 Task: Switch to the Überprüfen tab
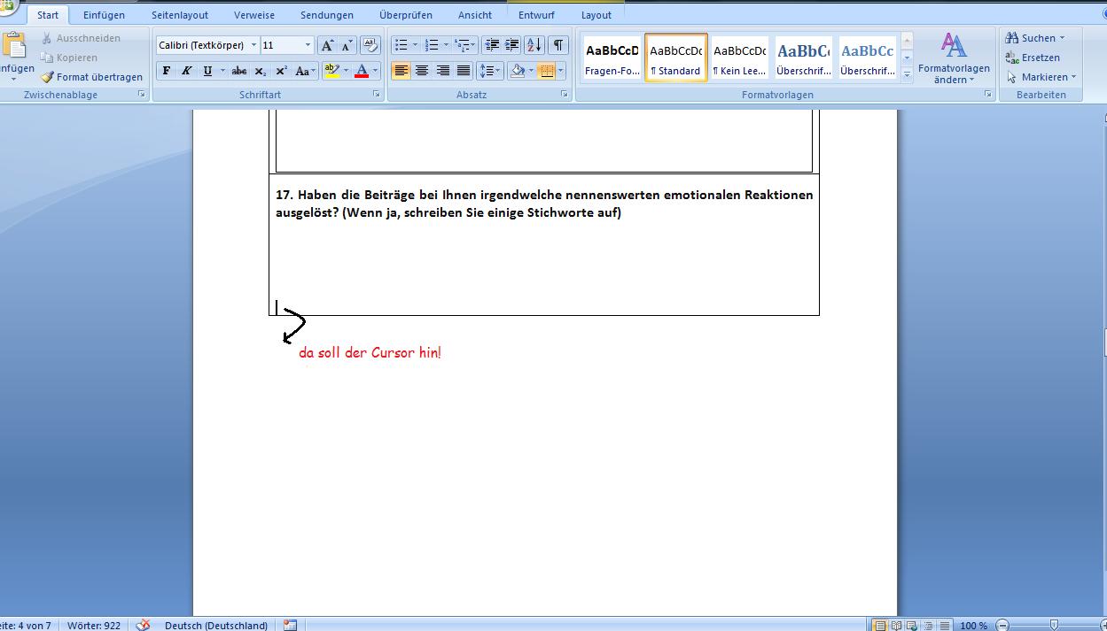406,15
